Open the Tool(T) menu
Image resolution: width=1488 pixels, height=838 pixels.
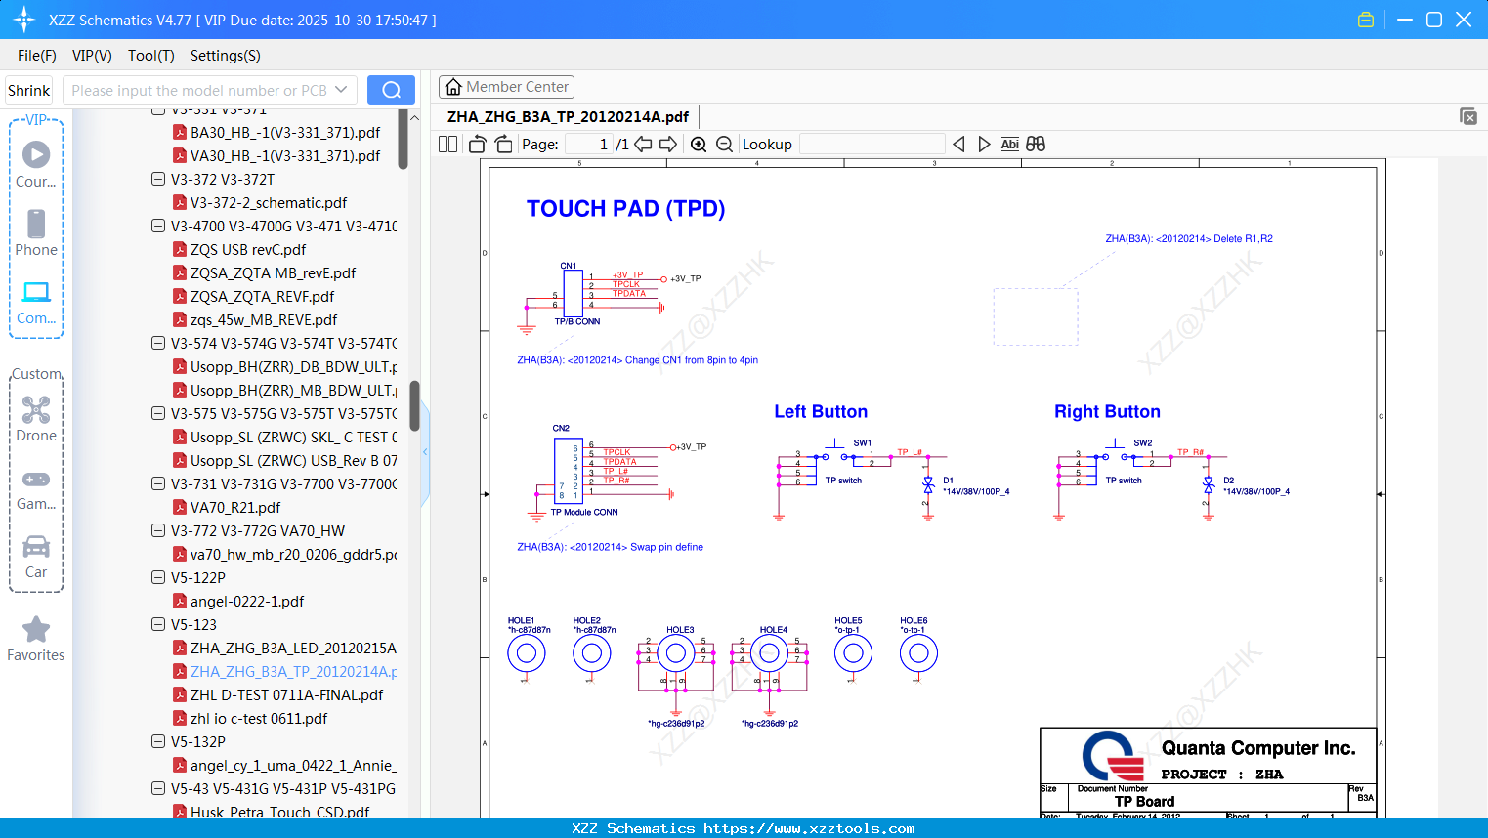pos(151,56)
